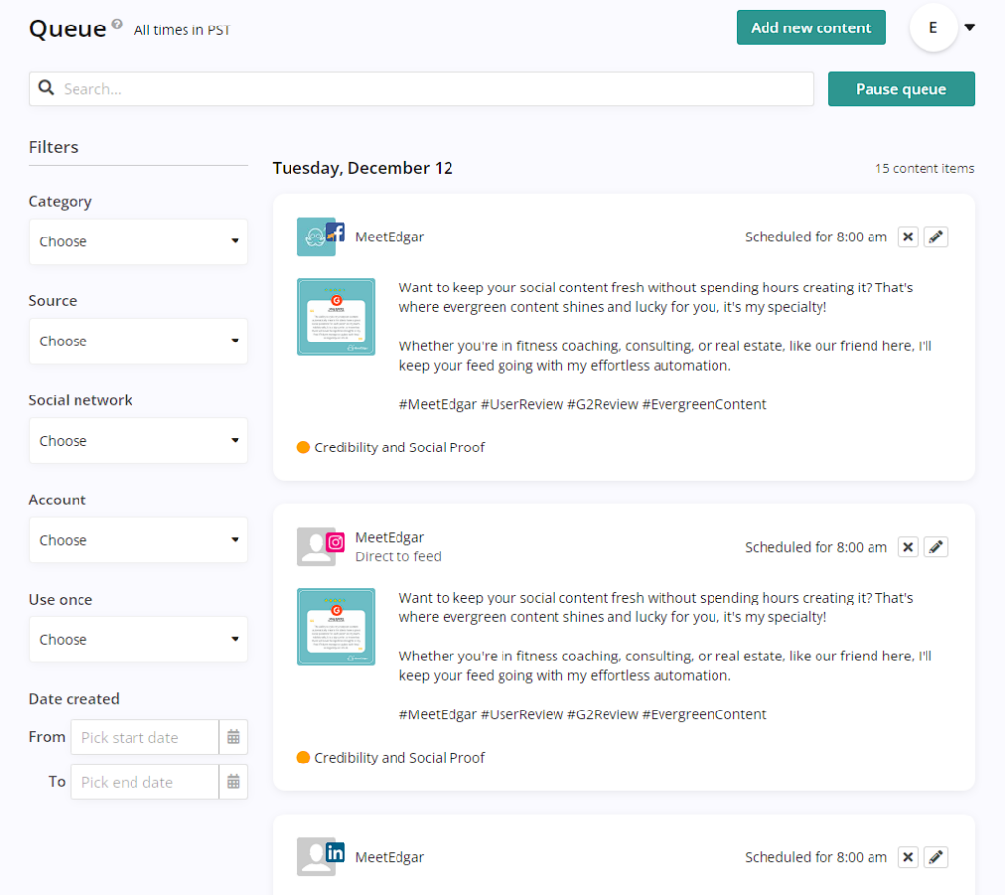1005x895 pixels.
Task: Open the Category filter dropdown
Action: tap(138, 241)
